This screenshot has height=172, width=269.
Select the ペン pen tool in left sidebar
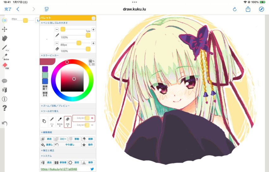(5, 48)
